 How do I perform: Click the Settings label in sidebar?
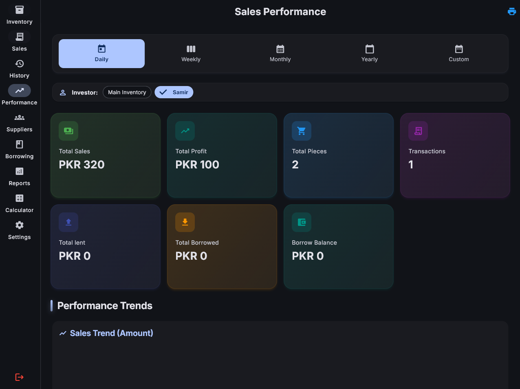point(20,237)
